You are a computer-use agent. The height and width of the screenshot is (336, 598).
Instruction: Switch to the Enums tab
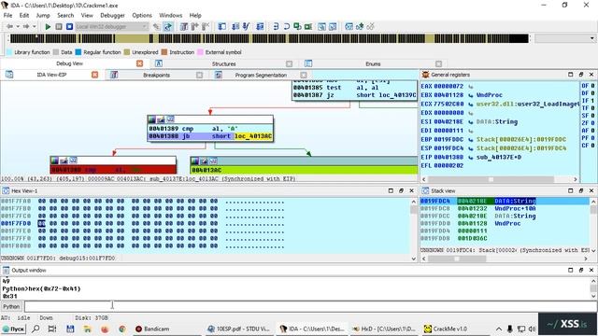[373, 63]
